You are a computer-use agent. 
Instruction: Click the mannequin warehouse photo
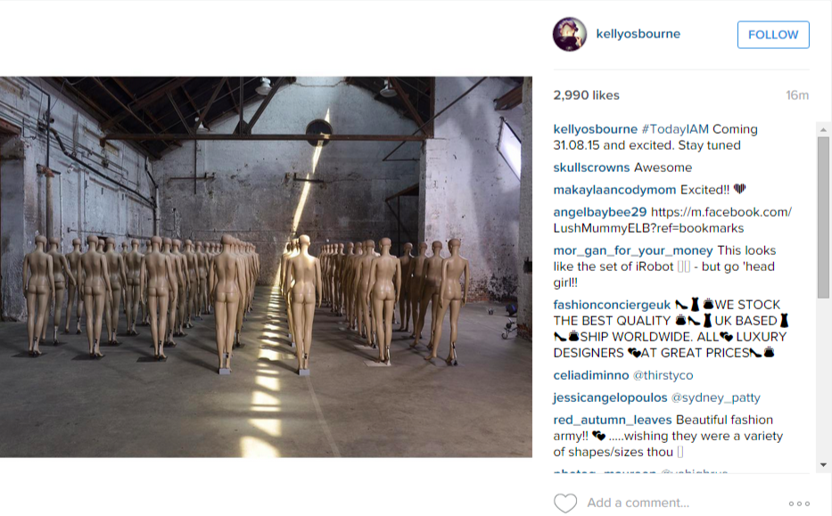266,266
